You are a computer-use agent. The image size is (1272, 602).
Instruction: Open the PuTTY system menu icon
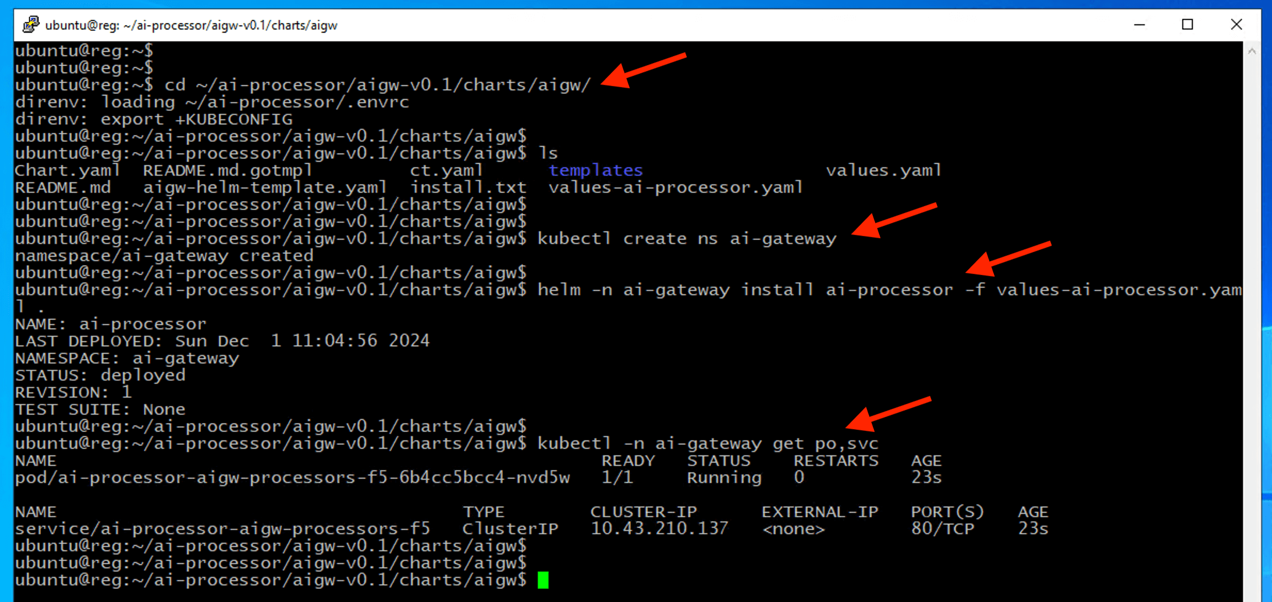(x=30, y=25)
